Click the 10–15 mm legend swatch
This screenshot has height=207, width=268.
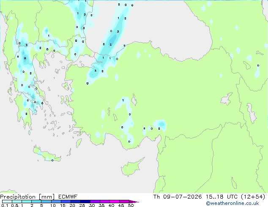(56, 202)
